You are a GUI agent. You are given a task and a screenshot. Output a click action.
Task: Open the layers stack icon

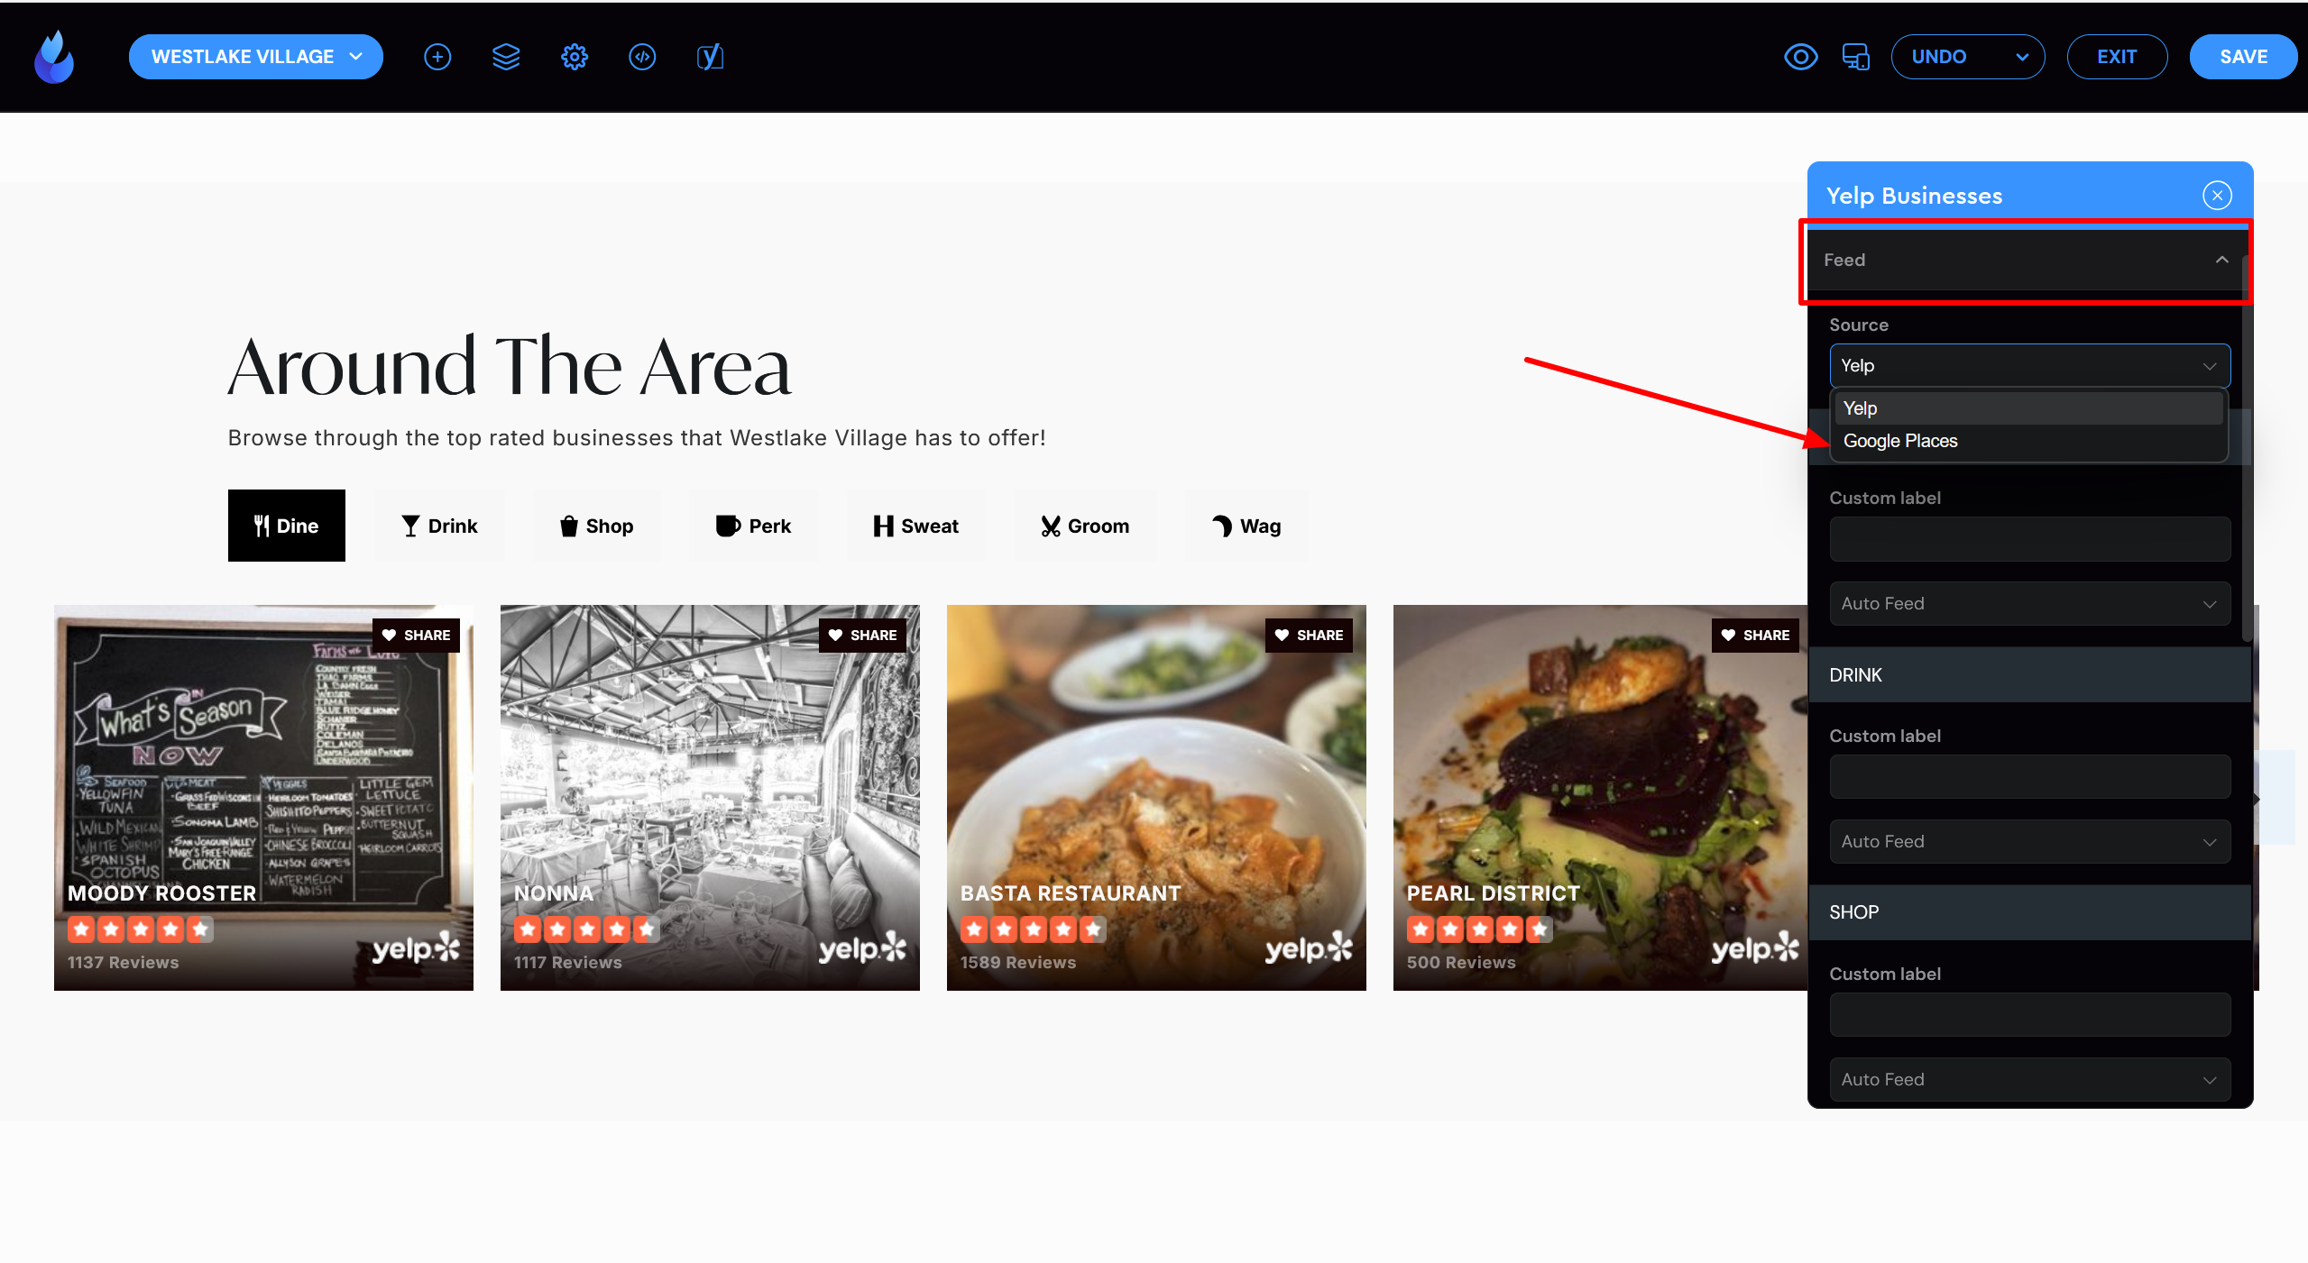(x=506, y=57)
